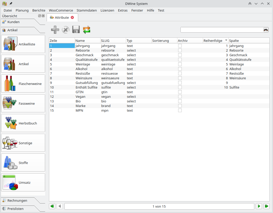The width and height of the screenshot is (273, 213).
Task: Click the save floppy disk icon
Action: [x=76, y=30]
